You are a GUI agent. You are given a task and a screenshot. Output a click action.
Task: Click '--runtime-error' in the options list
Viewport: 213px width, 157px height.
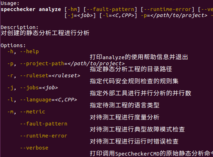click(x=44, y=136)
